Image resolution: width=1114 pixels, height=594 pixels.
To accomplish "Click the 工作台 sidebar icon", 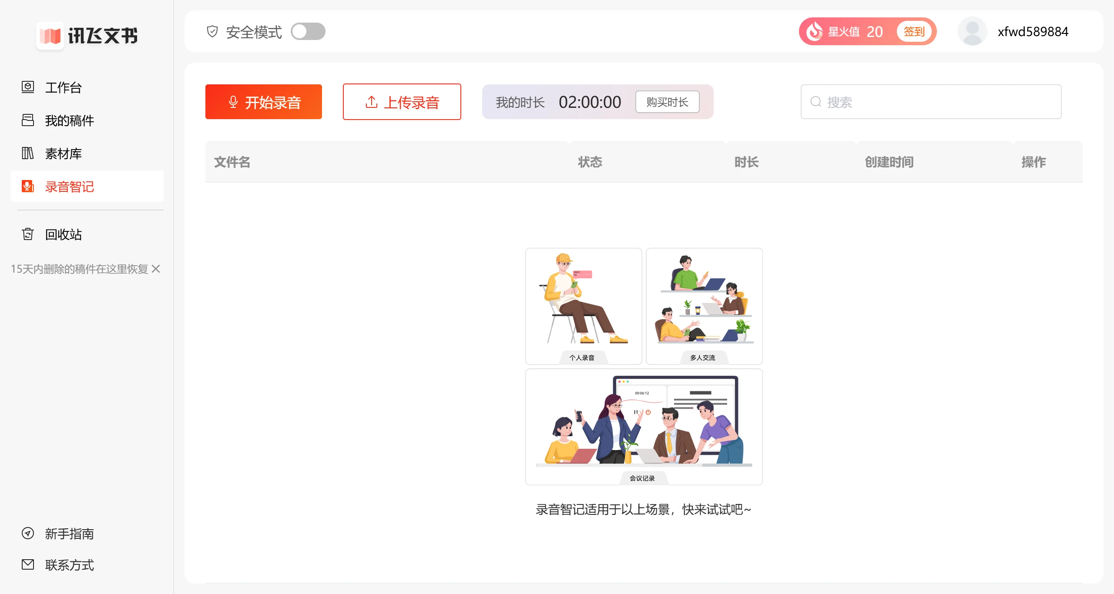I will pyautogui.click(x=28, y=87).
